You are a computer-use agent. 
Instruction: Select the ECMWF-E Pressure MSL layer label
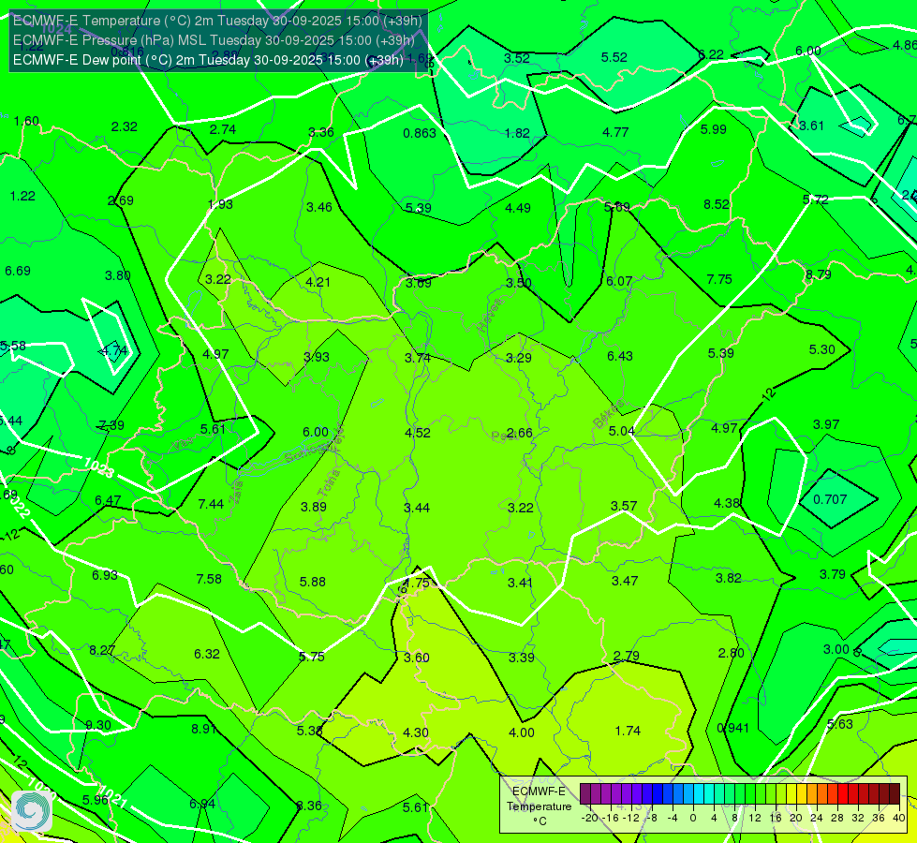(214, 40)
